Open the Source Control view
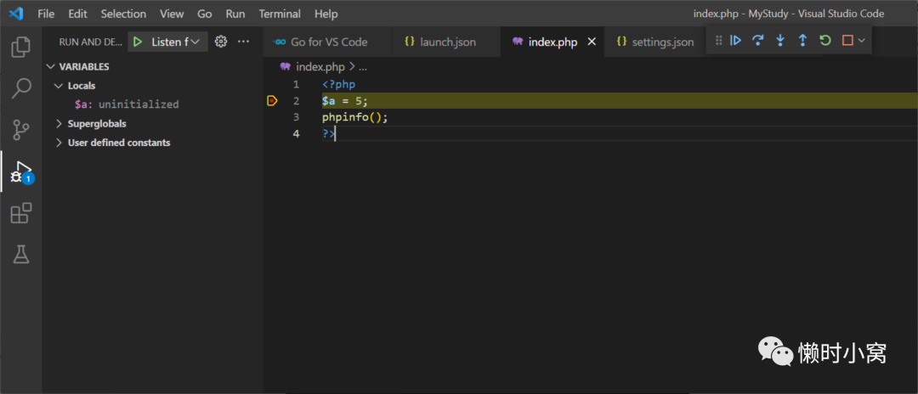The width and height of the screenshot is (918, 394). 21,130
